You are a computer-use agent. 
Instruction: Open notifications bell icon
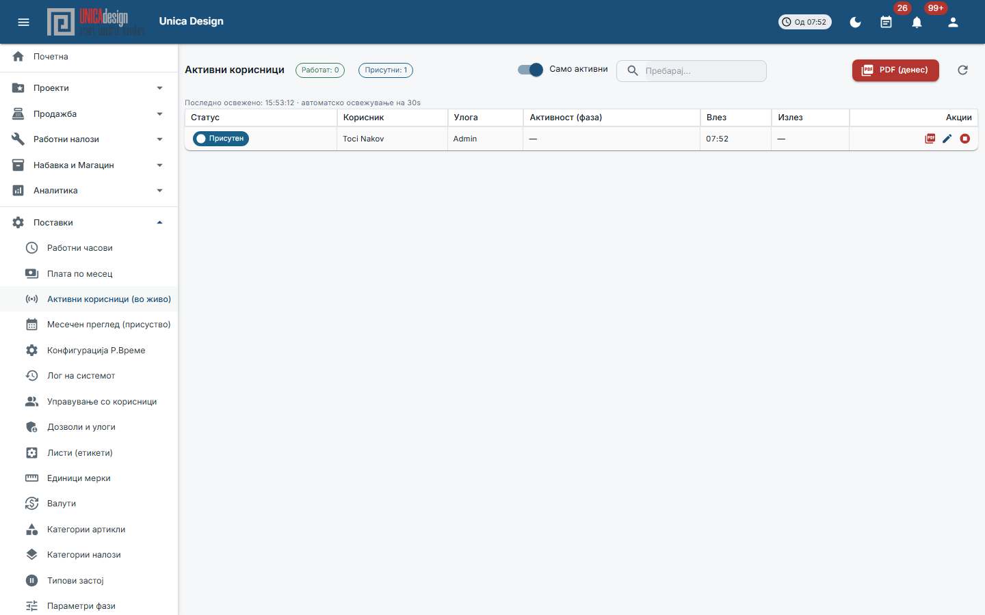point(917,22)
